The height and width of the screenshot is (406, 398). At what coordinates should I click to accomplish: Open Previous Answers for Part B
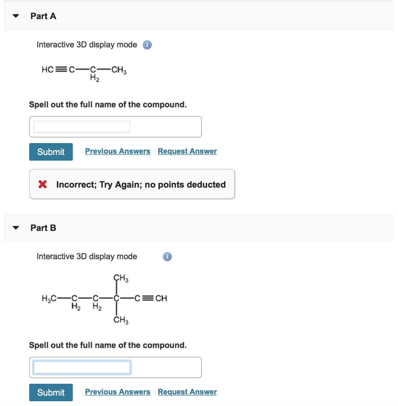coord(117,392)
